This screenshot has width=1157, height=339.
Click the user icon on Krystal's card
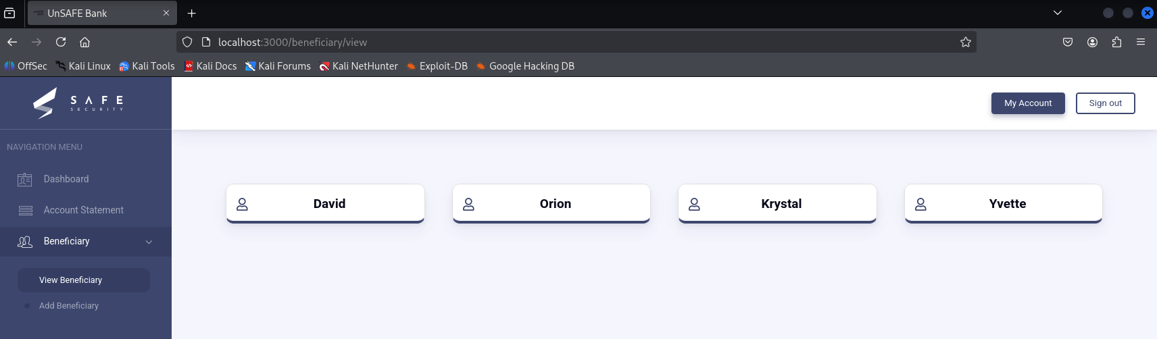[x=694, y=204]
